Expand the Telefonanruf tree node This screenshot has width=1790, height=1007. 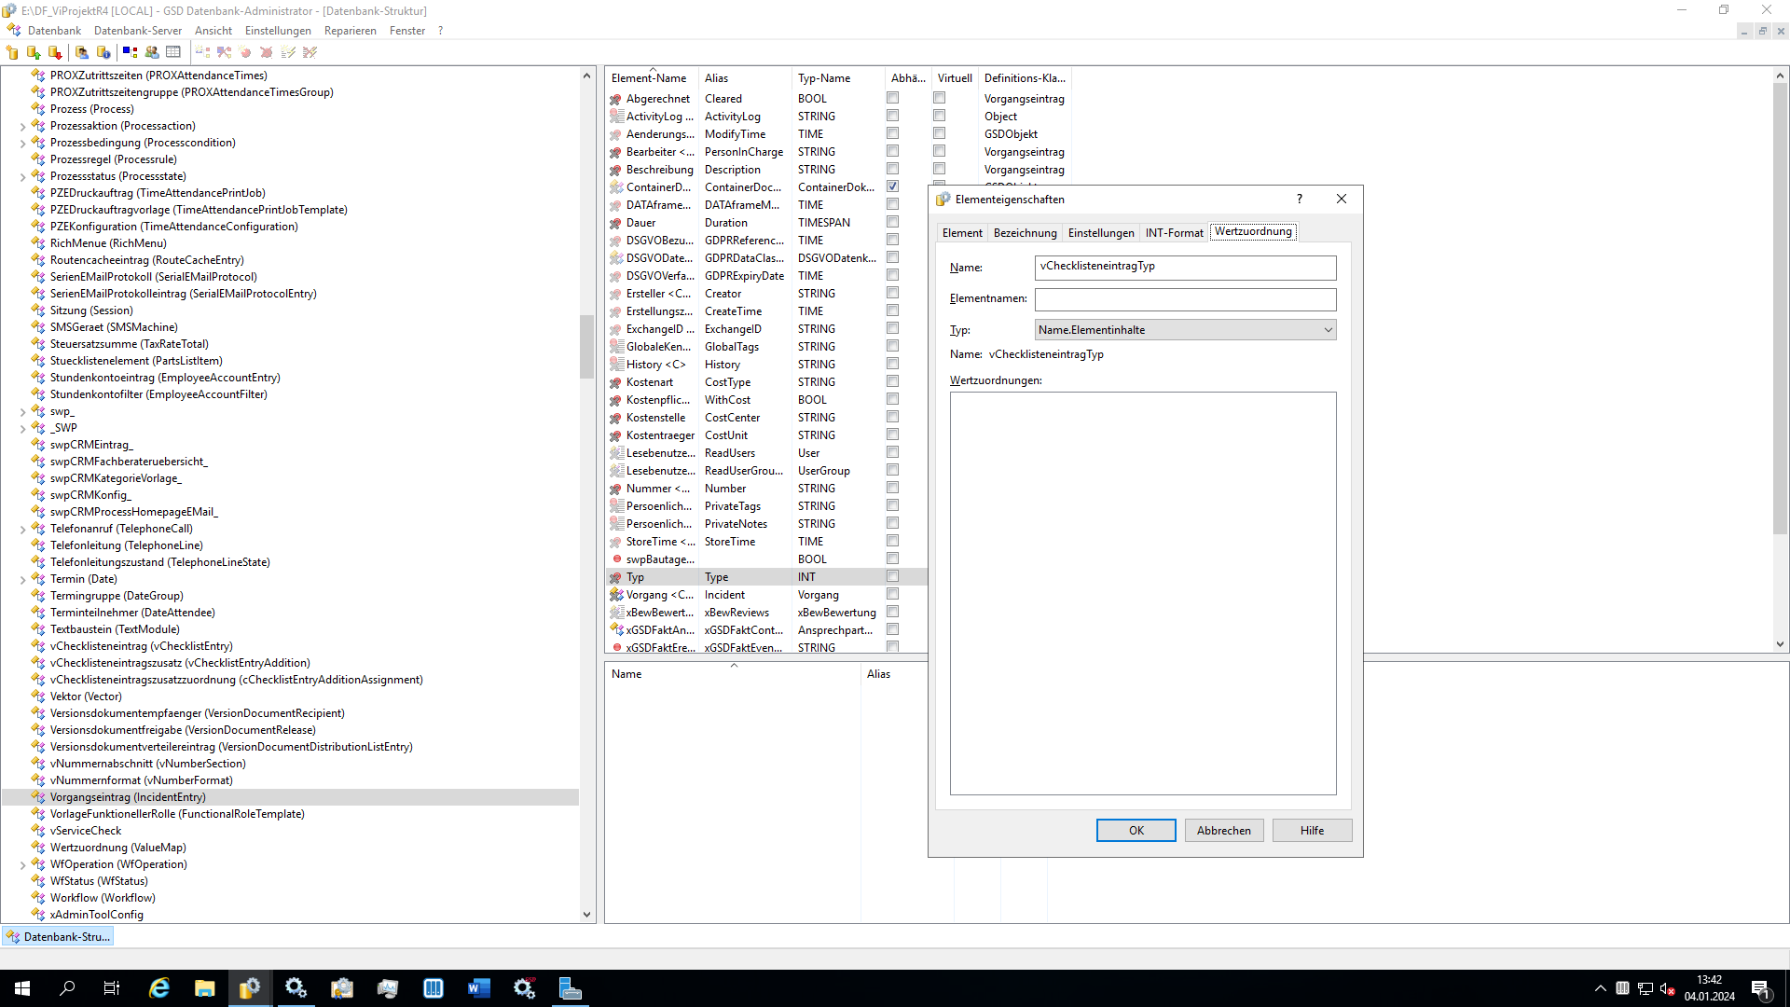22,530
